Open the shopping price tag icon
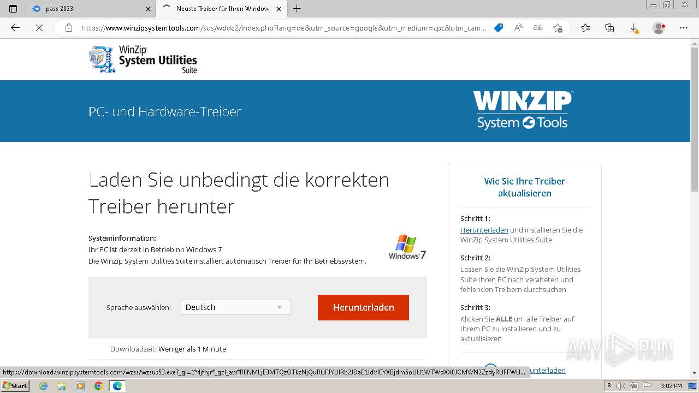Viewport: 699px width, 393px height. 498,28
